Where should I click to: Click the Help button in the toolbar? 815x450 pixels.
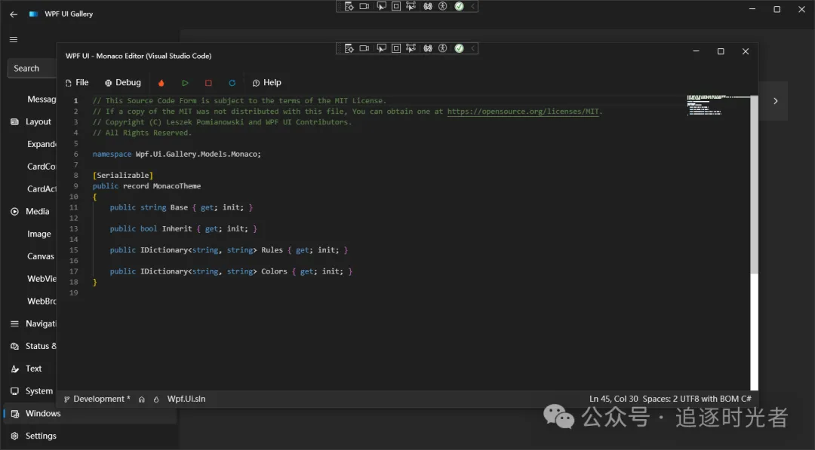(267, 83)
